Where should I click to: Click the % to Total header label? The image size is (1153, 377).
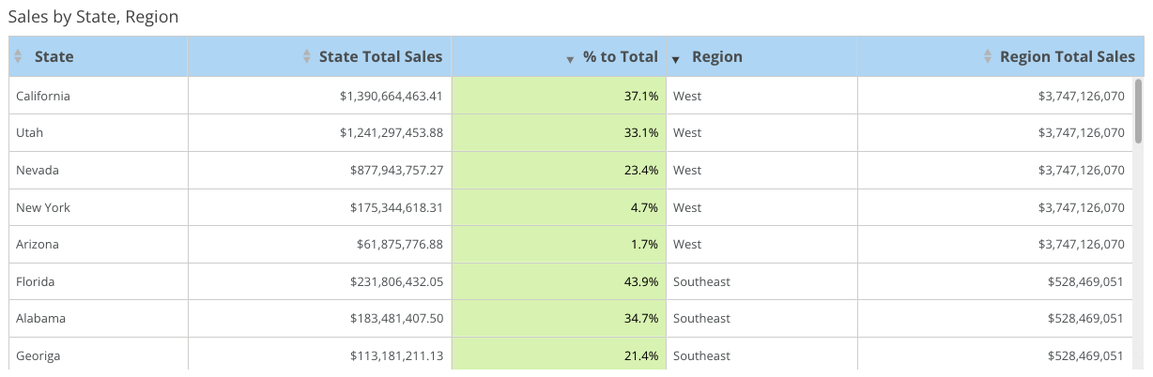[x=620, y=57]
